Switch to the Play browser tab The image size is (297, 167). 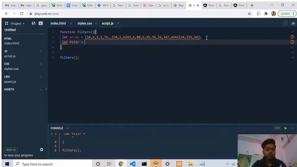point(179,6)
